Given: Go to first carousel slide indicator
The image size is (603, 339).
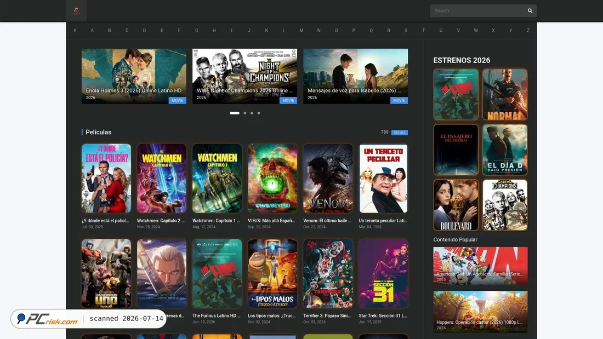Looking at the screenshot, I should [x=235, y=113].
